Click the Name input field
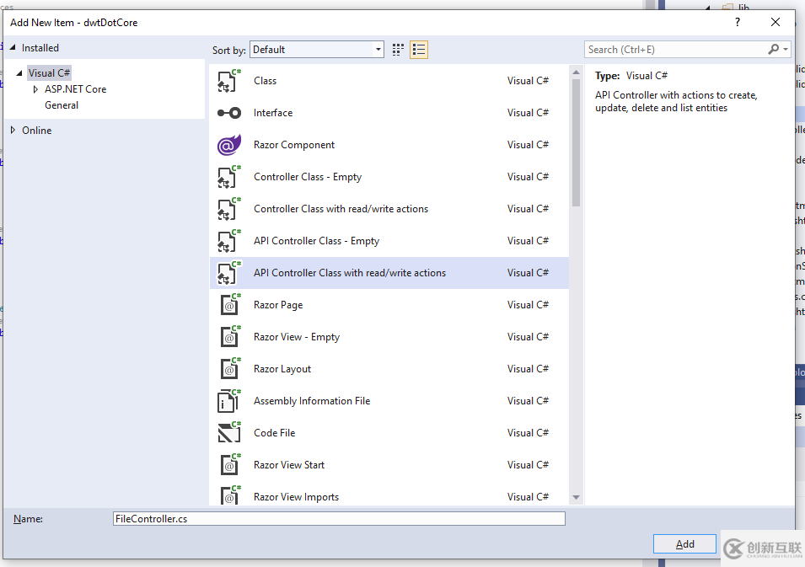Image resolution: width=805 pixels, height=567 pixels. (x=340, y=519)
